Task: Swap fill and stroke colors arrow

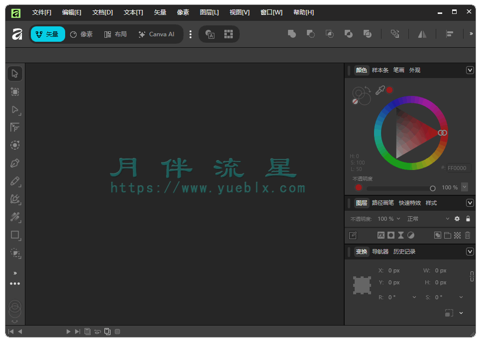Action: pos(368,89)
